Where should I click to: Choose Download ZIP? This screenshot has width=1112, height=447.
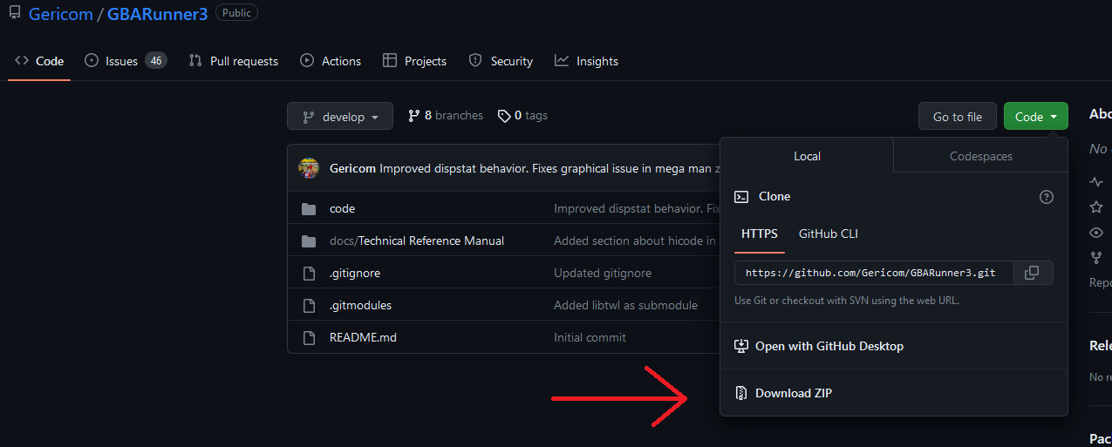click(x=894, y=393)
